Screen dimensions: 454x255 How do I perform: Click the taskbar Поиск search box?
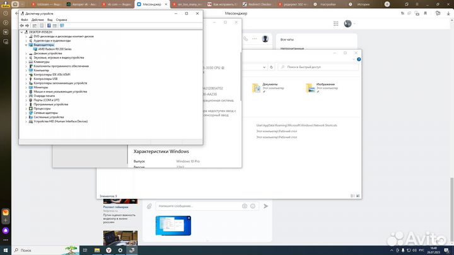point(45,251)
